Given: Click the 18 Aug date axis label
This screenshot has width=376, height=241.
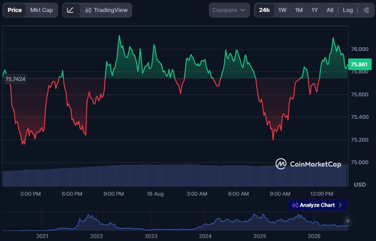Looking at the screenshot, I should [155, 194].
